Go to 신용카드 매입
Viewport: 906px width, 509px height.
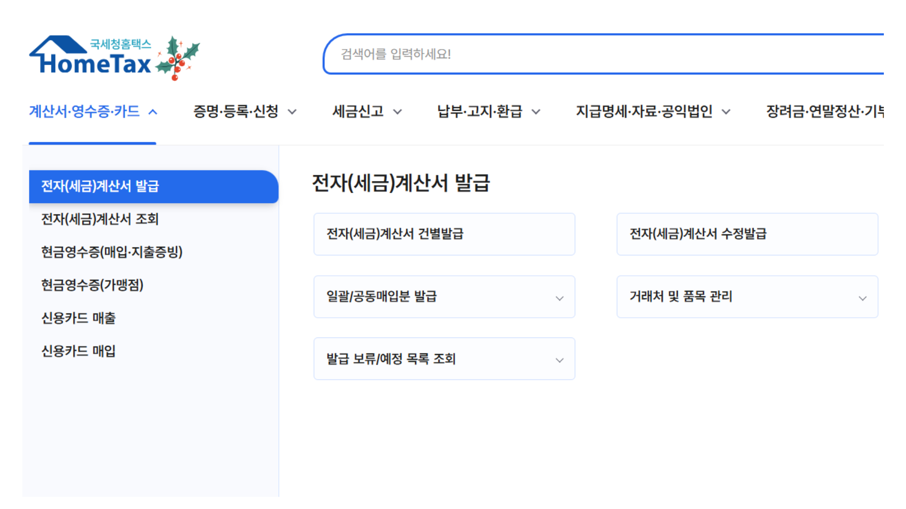click(78, 351)
